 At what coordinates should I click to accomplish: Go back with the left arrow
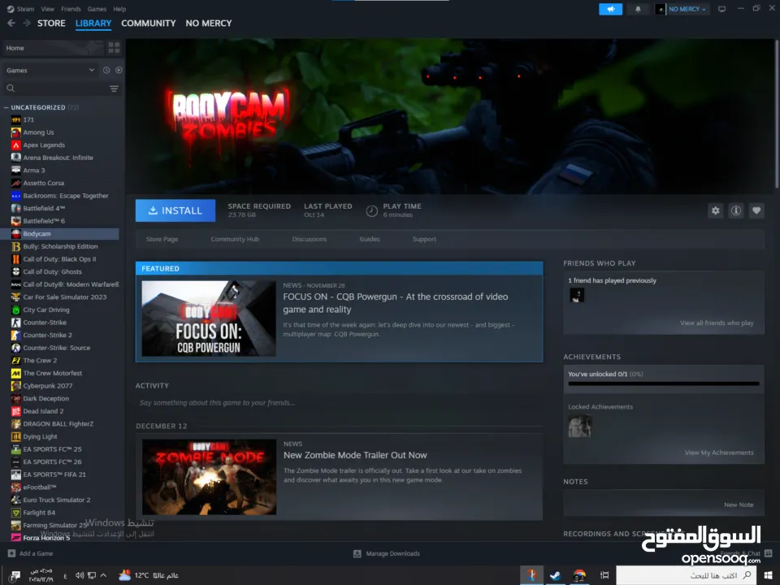(x=11, y=24)
